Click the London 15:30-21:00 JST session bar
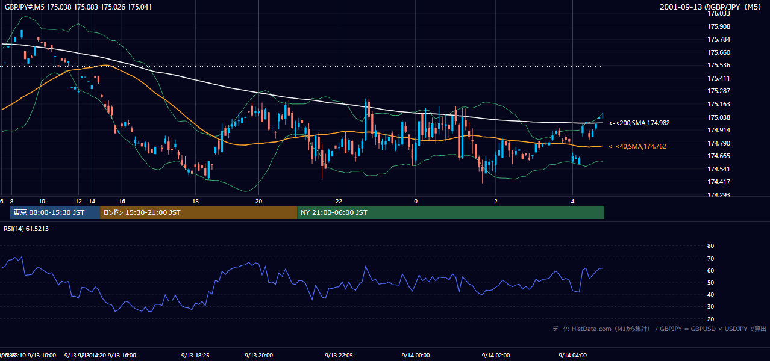This screenshot has width=770, height=361. click(x=198, y=212)
